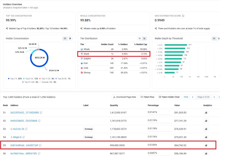227x156 pixels.
Task: Copy address 0x786214ce...2BfE675f2
Action: [x=39, y=153]
